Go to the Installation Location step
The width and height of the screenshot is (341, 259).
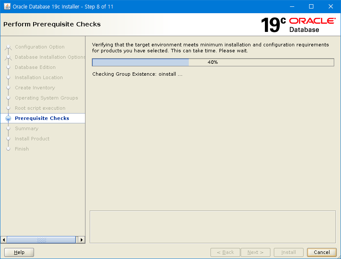tap(39, 77)
